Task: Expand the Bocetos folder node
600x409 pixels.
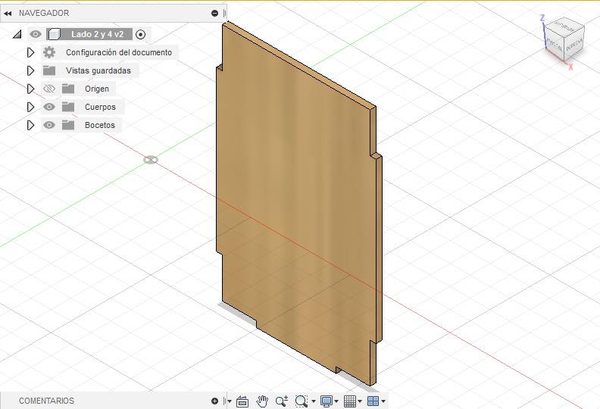Action: [x=30, y=125]
